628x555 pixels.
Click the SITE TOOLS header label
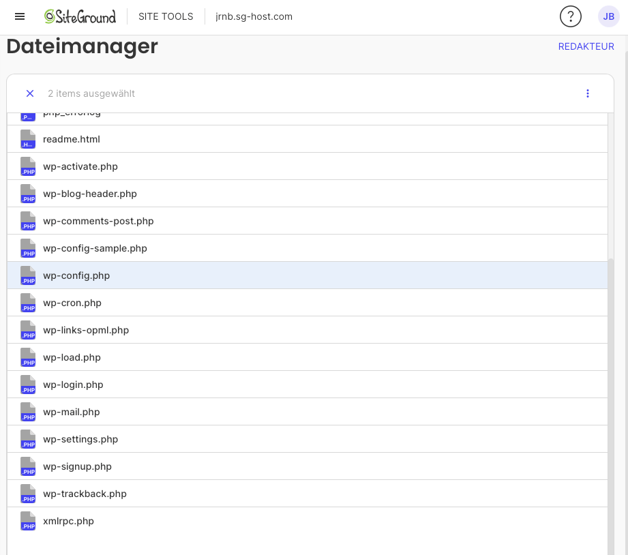[166, 16]
